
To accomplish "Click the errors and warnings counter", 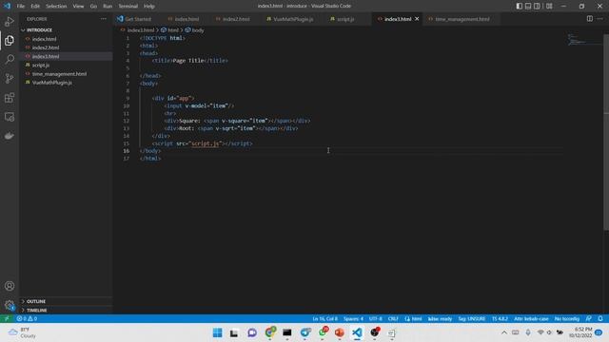I will pos(27,319).
